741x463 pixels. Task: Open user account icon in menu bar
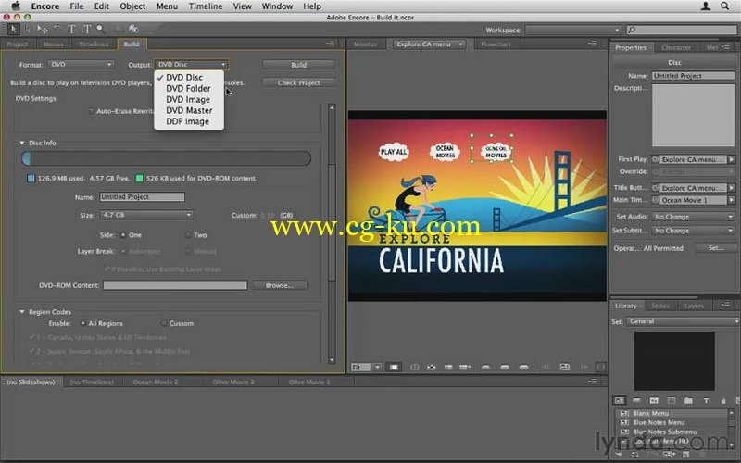point(706,6)
